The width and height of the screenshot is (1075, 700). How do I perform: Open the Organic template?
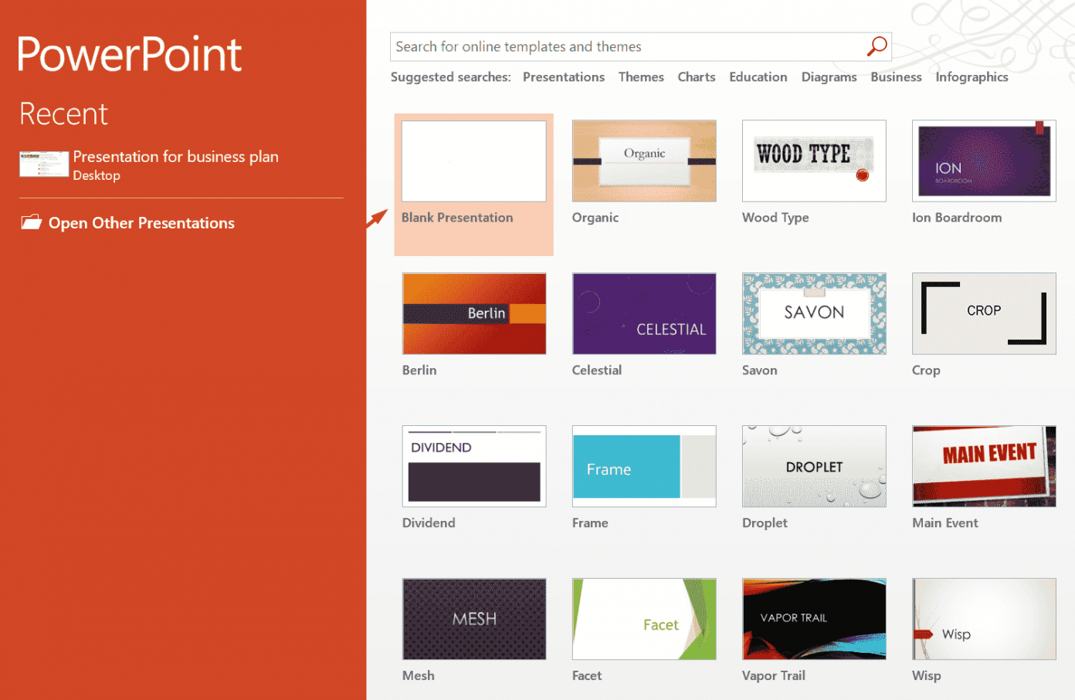tap(643, 160)
